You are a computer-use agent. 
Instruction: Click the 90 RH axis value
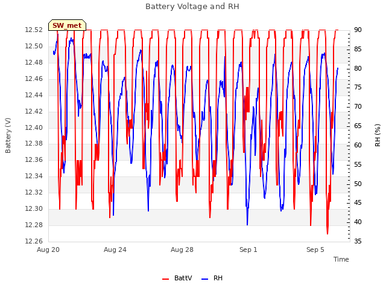(358, 30)
